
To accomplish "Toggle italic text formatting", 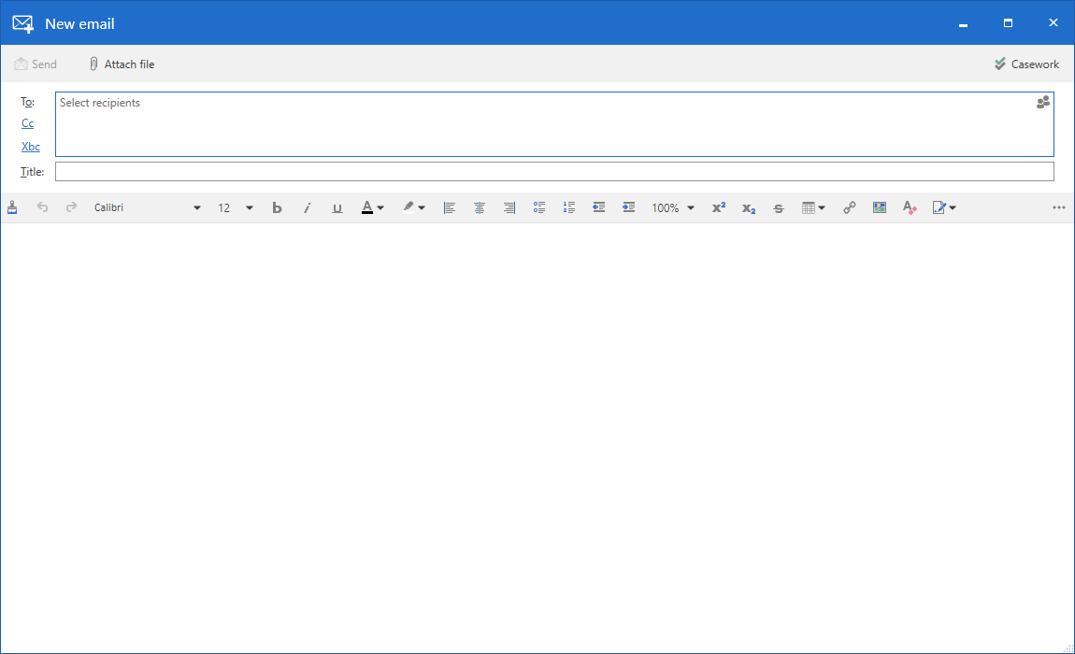I will [308, 206].
